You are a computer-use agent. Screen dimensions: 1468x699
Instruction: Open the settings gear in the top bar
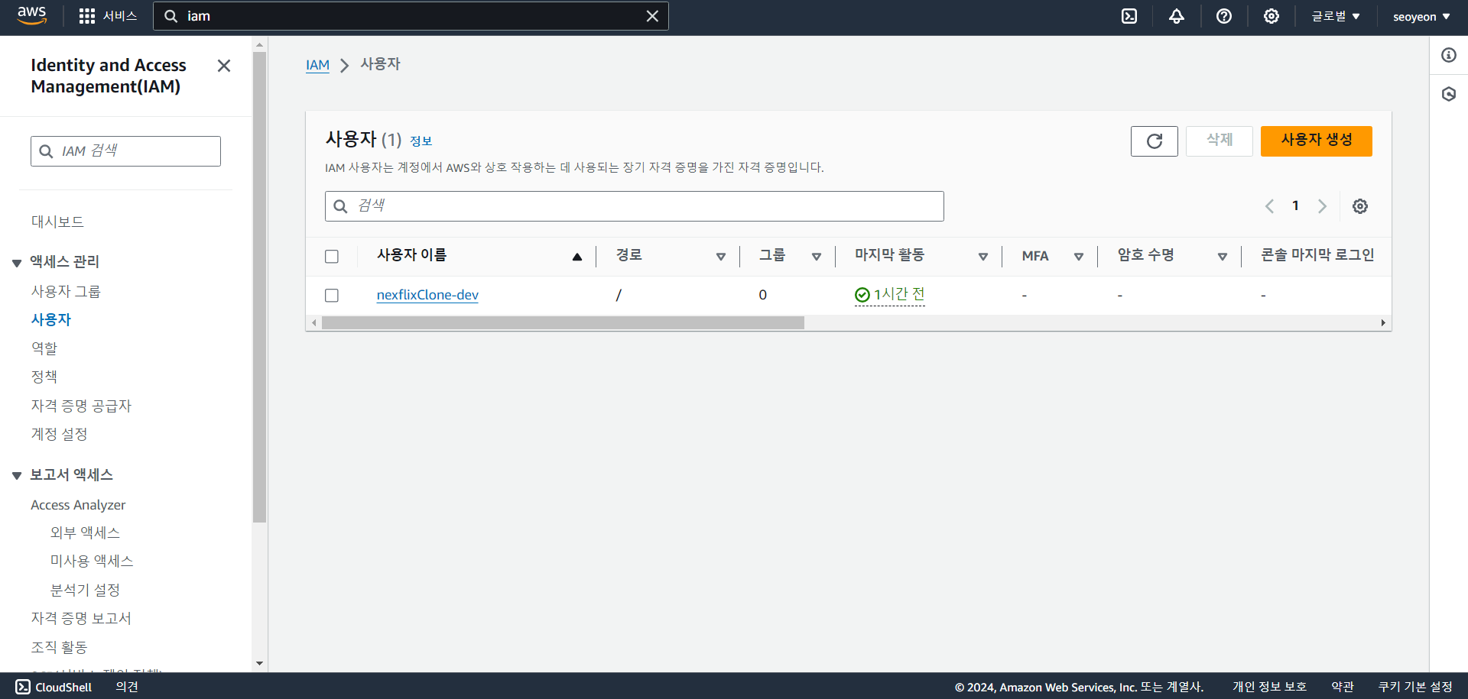coord(1272,16)
